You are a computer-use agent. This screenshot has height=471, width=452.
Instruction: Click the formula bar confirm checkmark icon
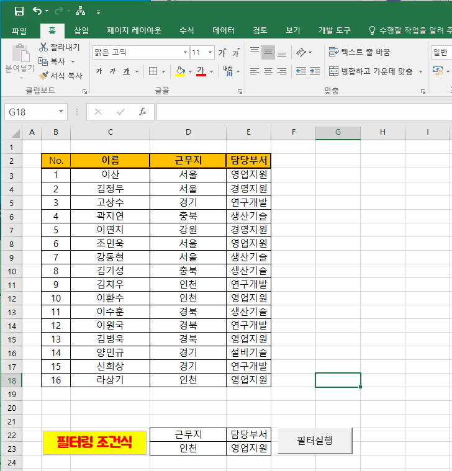[x=120, y=112]
